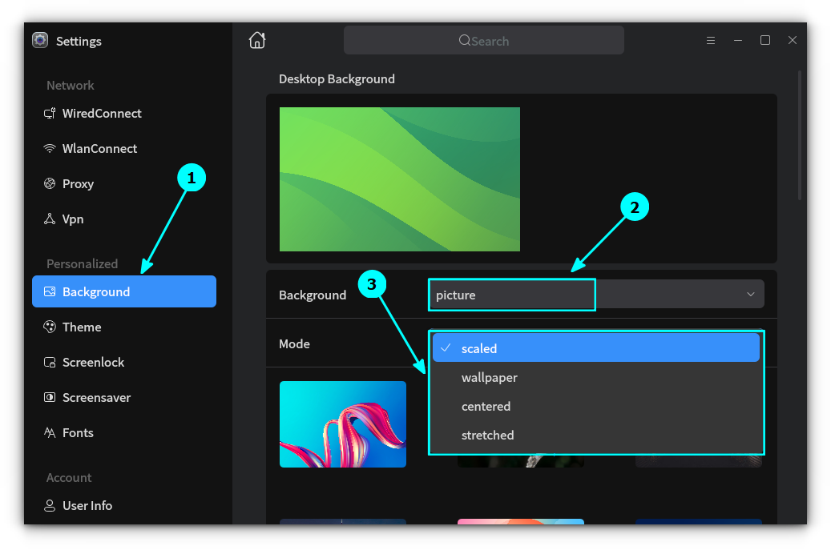Confirm scaled mode with the checkmark entry

478,347
